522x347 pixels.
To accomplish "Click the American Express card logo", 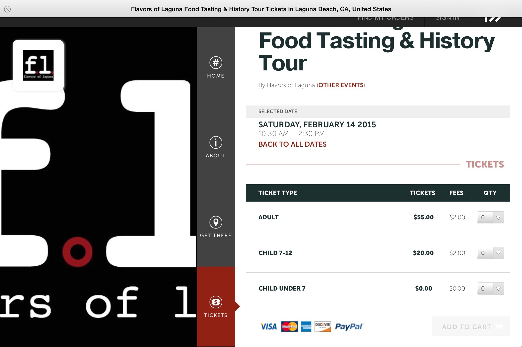I will [306, 326].
